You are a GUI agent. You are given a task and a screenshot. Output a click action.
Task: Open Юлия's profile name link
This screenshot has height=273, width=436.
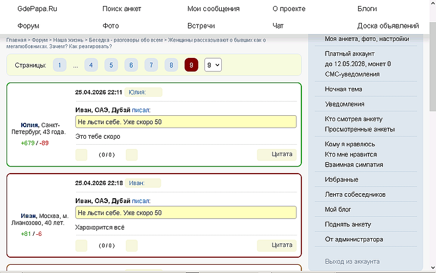click(x=29, y=124)
